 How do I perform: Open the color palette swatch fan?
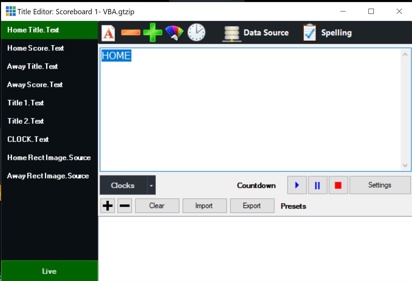pyautogui.click(x=174, y=33)
